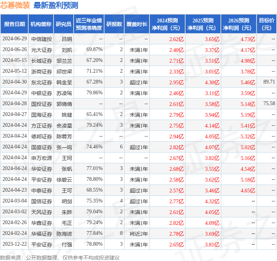Select the 中泰证券 institution cell

pyautogui.click(x=42, y=191)
